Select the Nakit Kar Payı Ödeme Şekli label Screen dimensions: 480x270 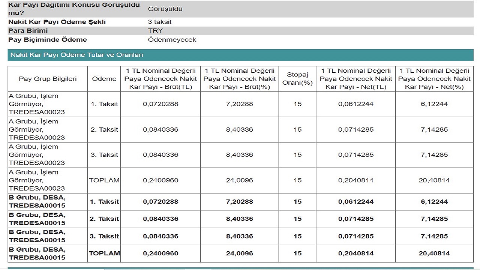pyautogui.click(x=57, y=22)
